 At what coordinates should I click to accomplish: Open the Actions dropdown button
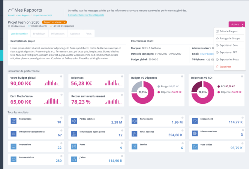237,24
